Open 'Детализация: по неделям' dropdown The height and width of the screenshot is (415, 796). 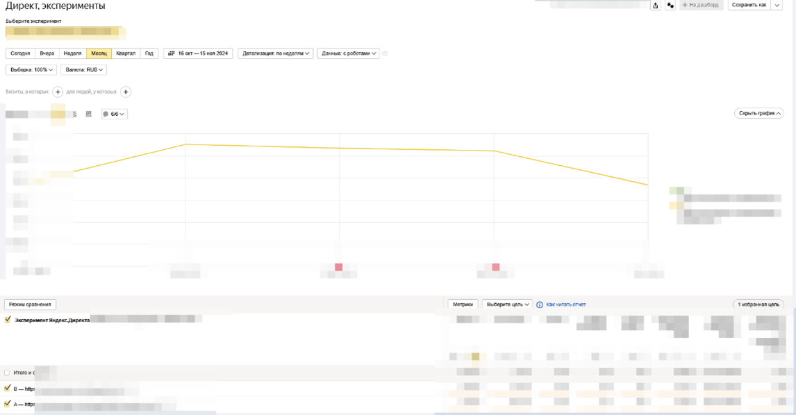click(x=276, y=53)
